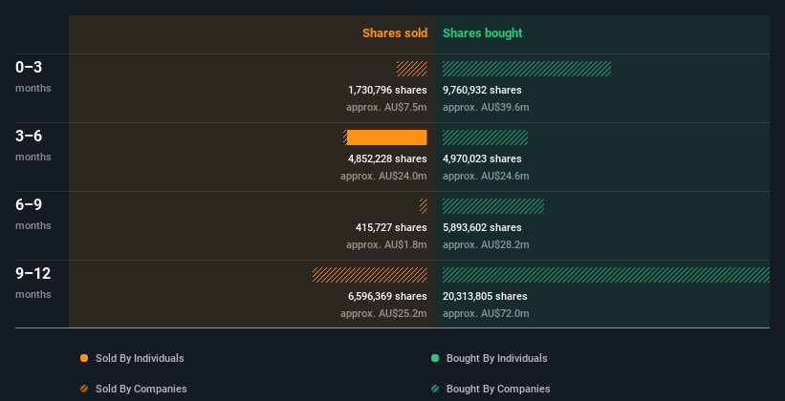Click the 6–9 months row label
This screenshot has width=785, height=401.
point(33,214)
